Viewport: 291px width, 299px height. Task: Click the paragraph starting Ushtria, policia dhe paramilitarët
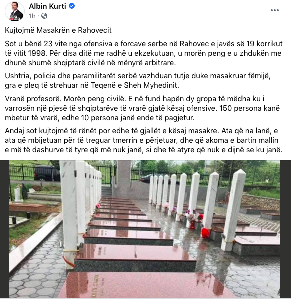138,80
